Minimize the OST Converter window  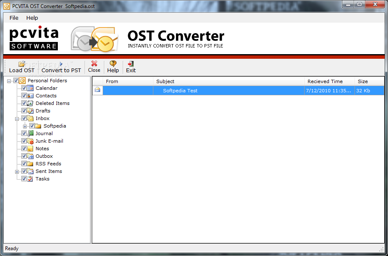point(349,4)
